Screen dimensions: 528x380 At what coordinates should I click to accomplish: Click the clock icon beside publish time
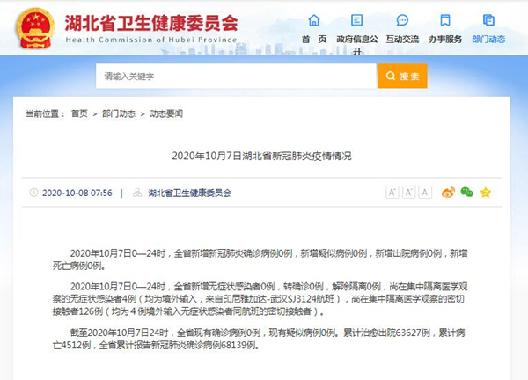[x=33, y=193]
